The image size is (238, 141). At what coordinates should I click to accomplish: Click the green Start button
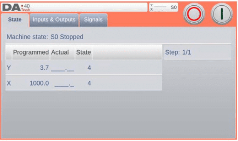(222, 14)
